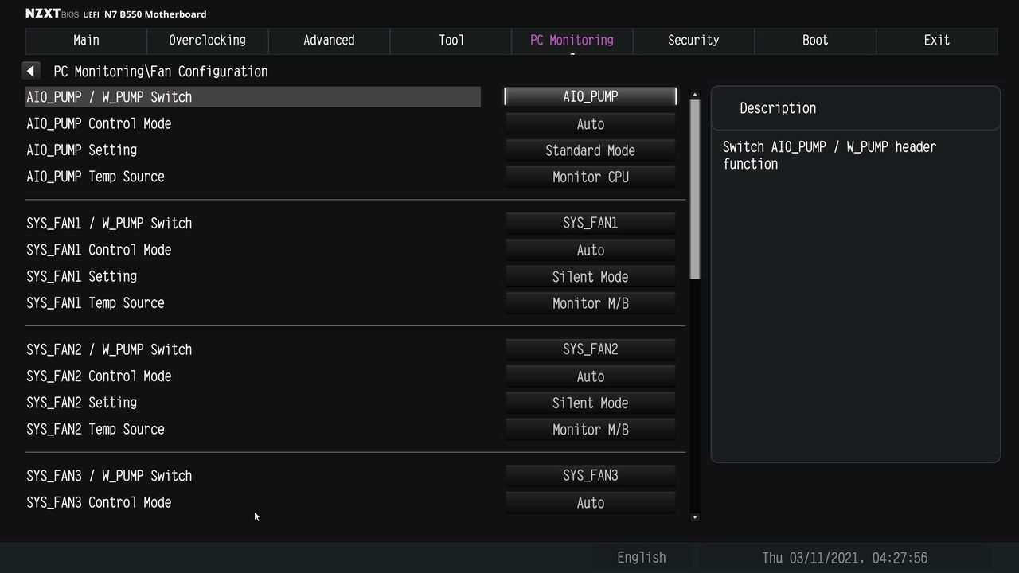Change SYS_FAN3 Control Mode Auto value
This screenshot has height=573, width=1019.
click(x=591, y=503)
